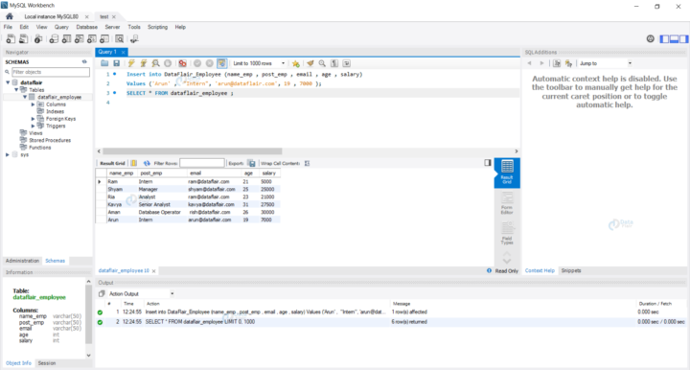Open the Form Editor view
This screenshot has height=370, width=690.
(x=507, y=204)
